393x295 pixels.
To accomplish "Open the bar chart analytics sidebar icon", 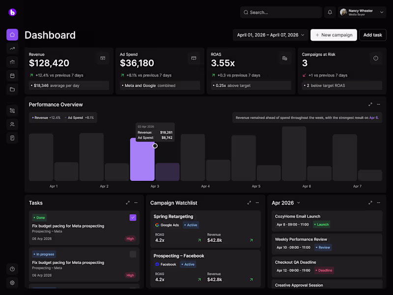I will 12,62.
